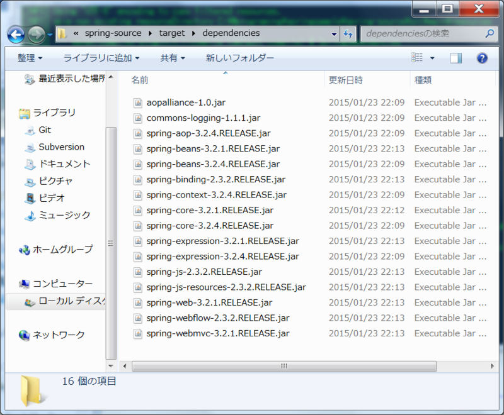Viewport: 504px width, 415px height.
Task: Click the refresh icon beside address bar
Action: [x=348, y=34]
